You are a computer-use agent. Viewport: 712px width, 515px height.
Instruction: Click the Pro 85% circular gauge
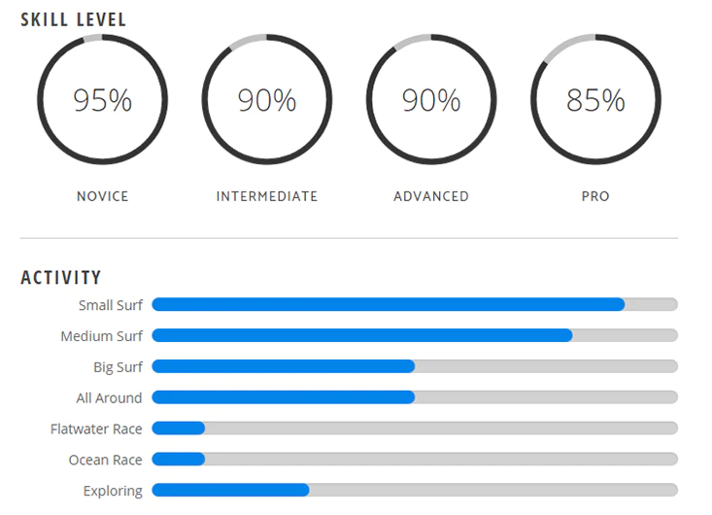pos(595,99)
